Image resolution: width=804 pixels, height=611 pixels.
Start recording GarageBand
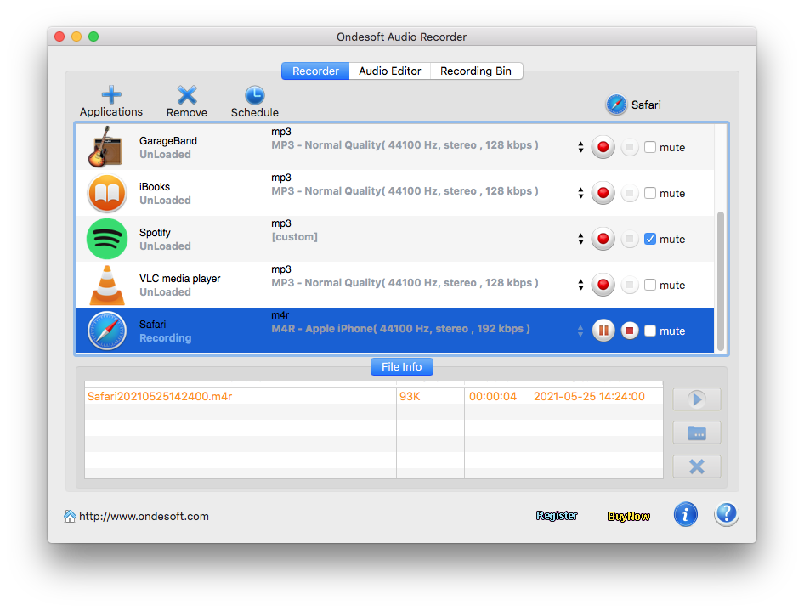(x=603, y=147)
